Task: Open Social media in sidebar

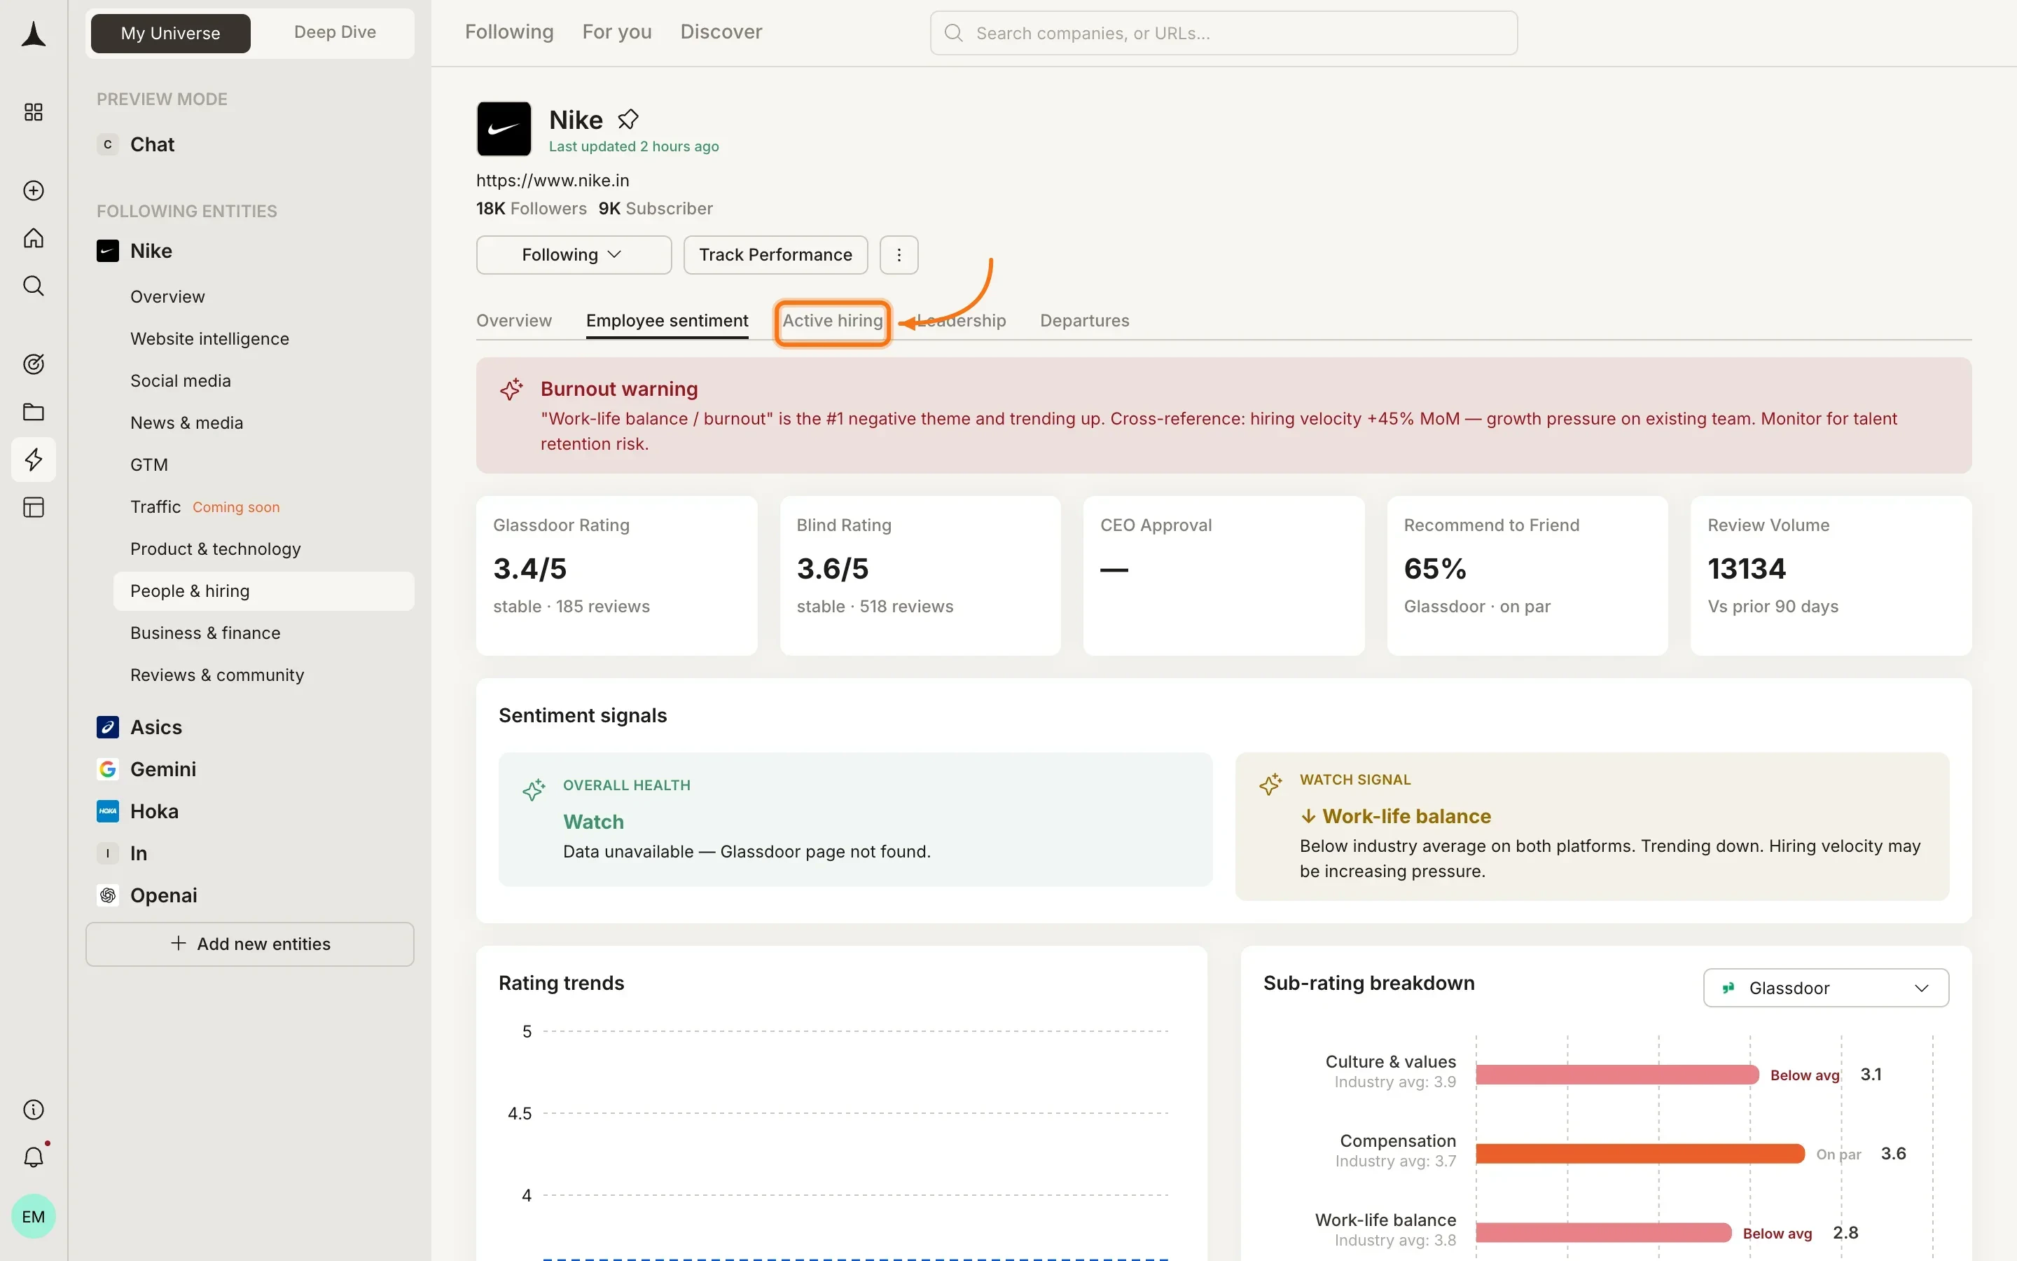Action: click(x=180, y=380)
